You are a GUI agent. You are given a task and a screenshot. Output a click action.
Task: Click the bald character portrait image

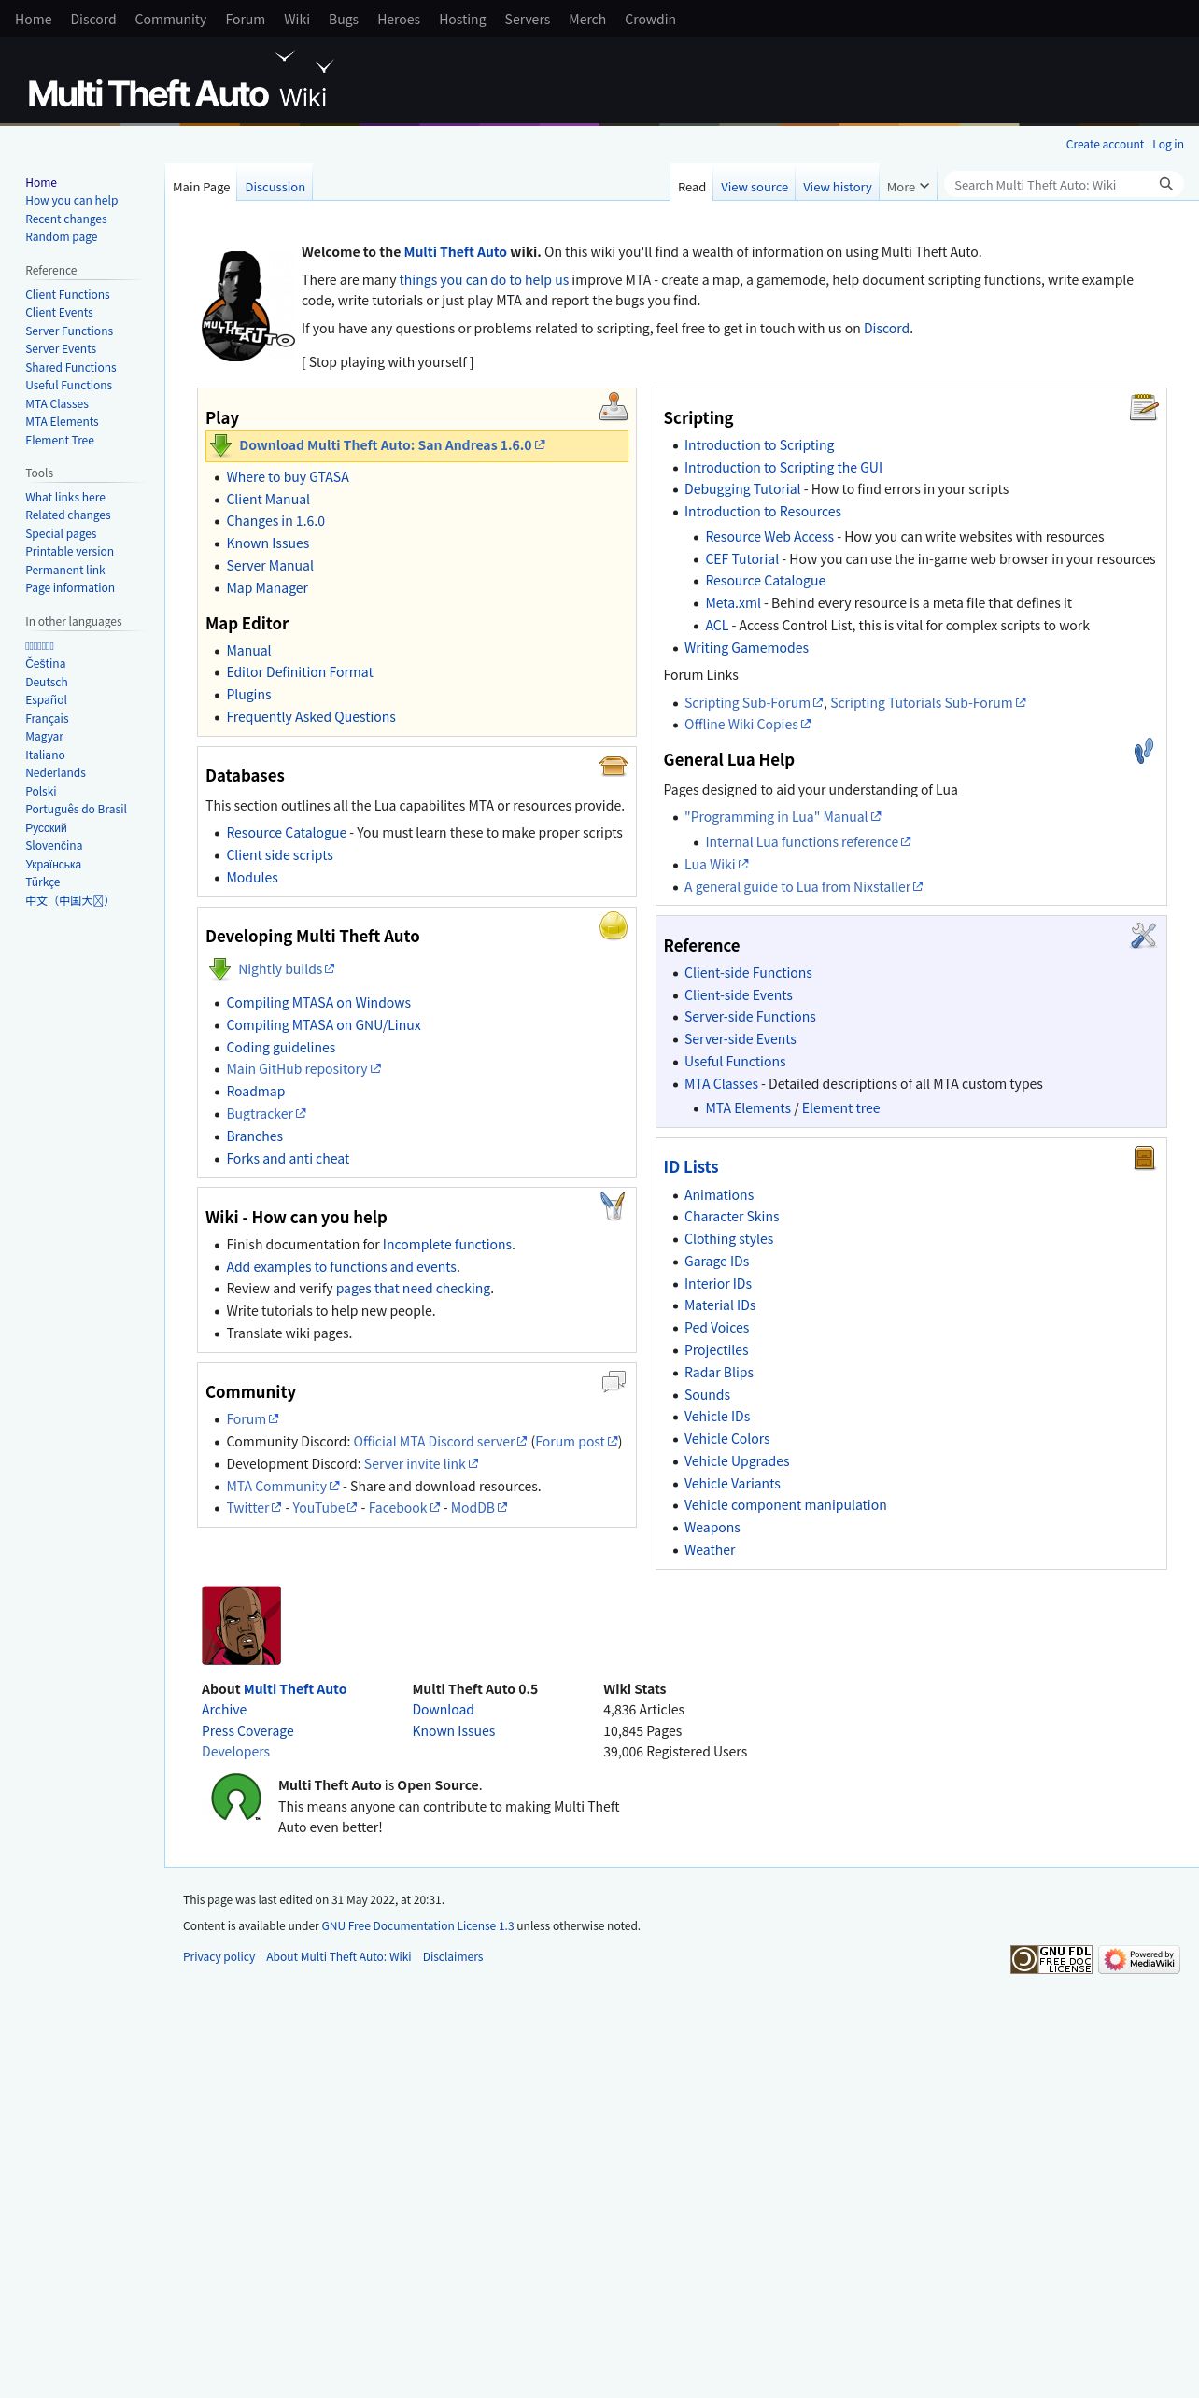(241, 1625)
